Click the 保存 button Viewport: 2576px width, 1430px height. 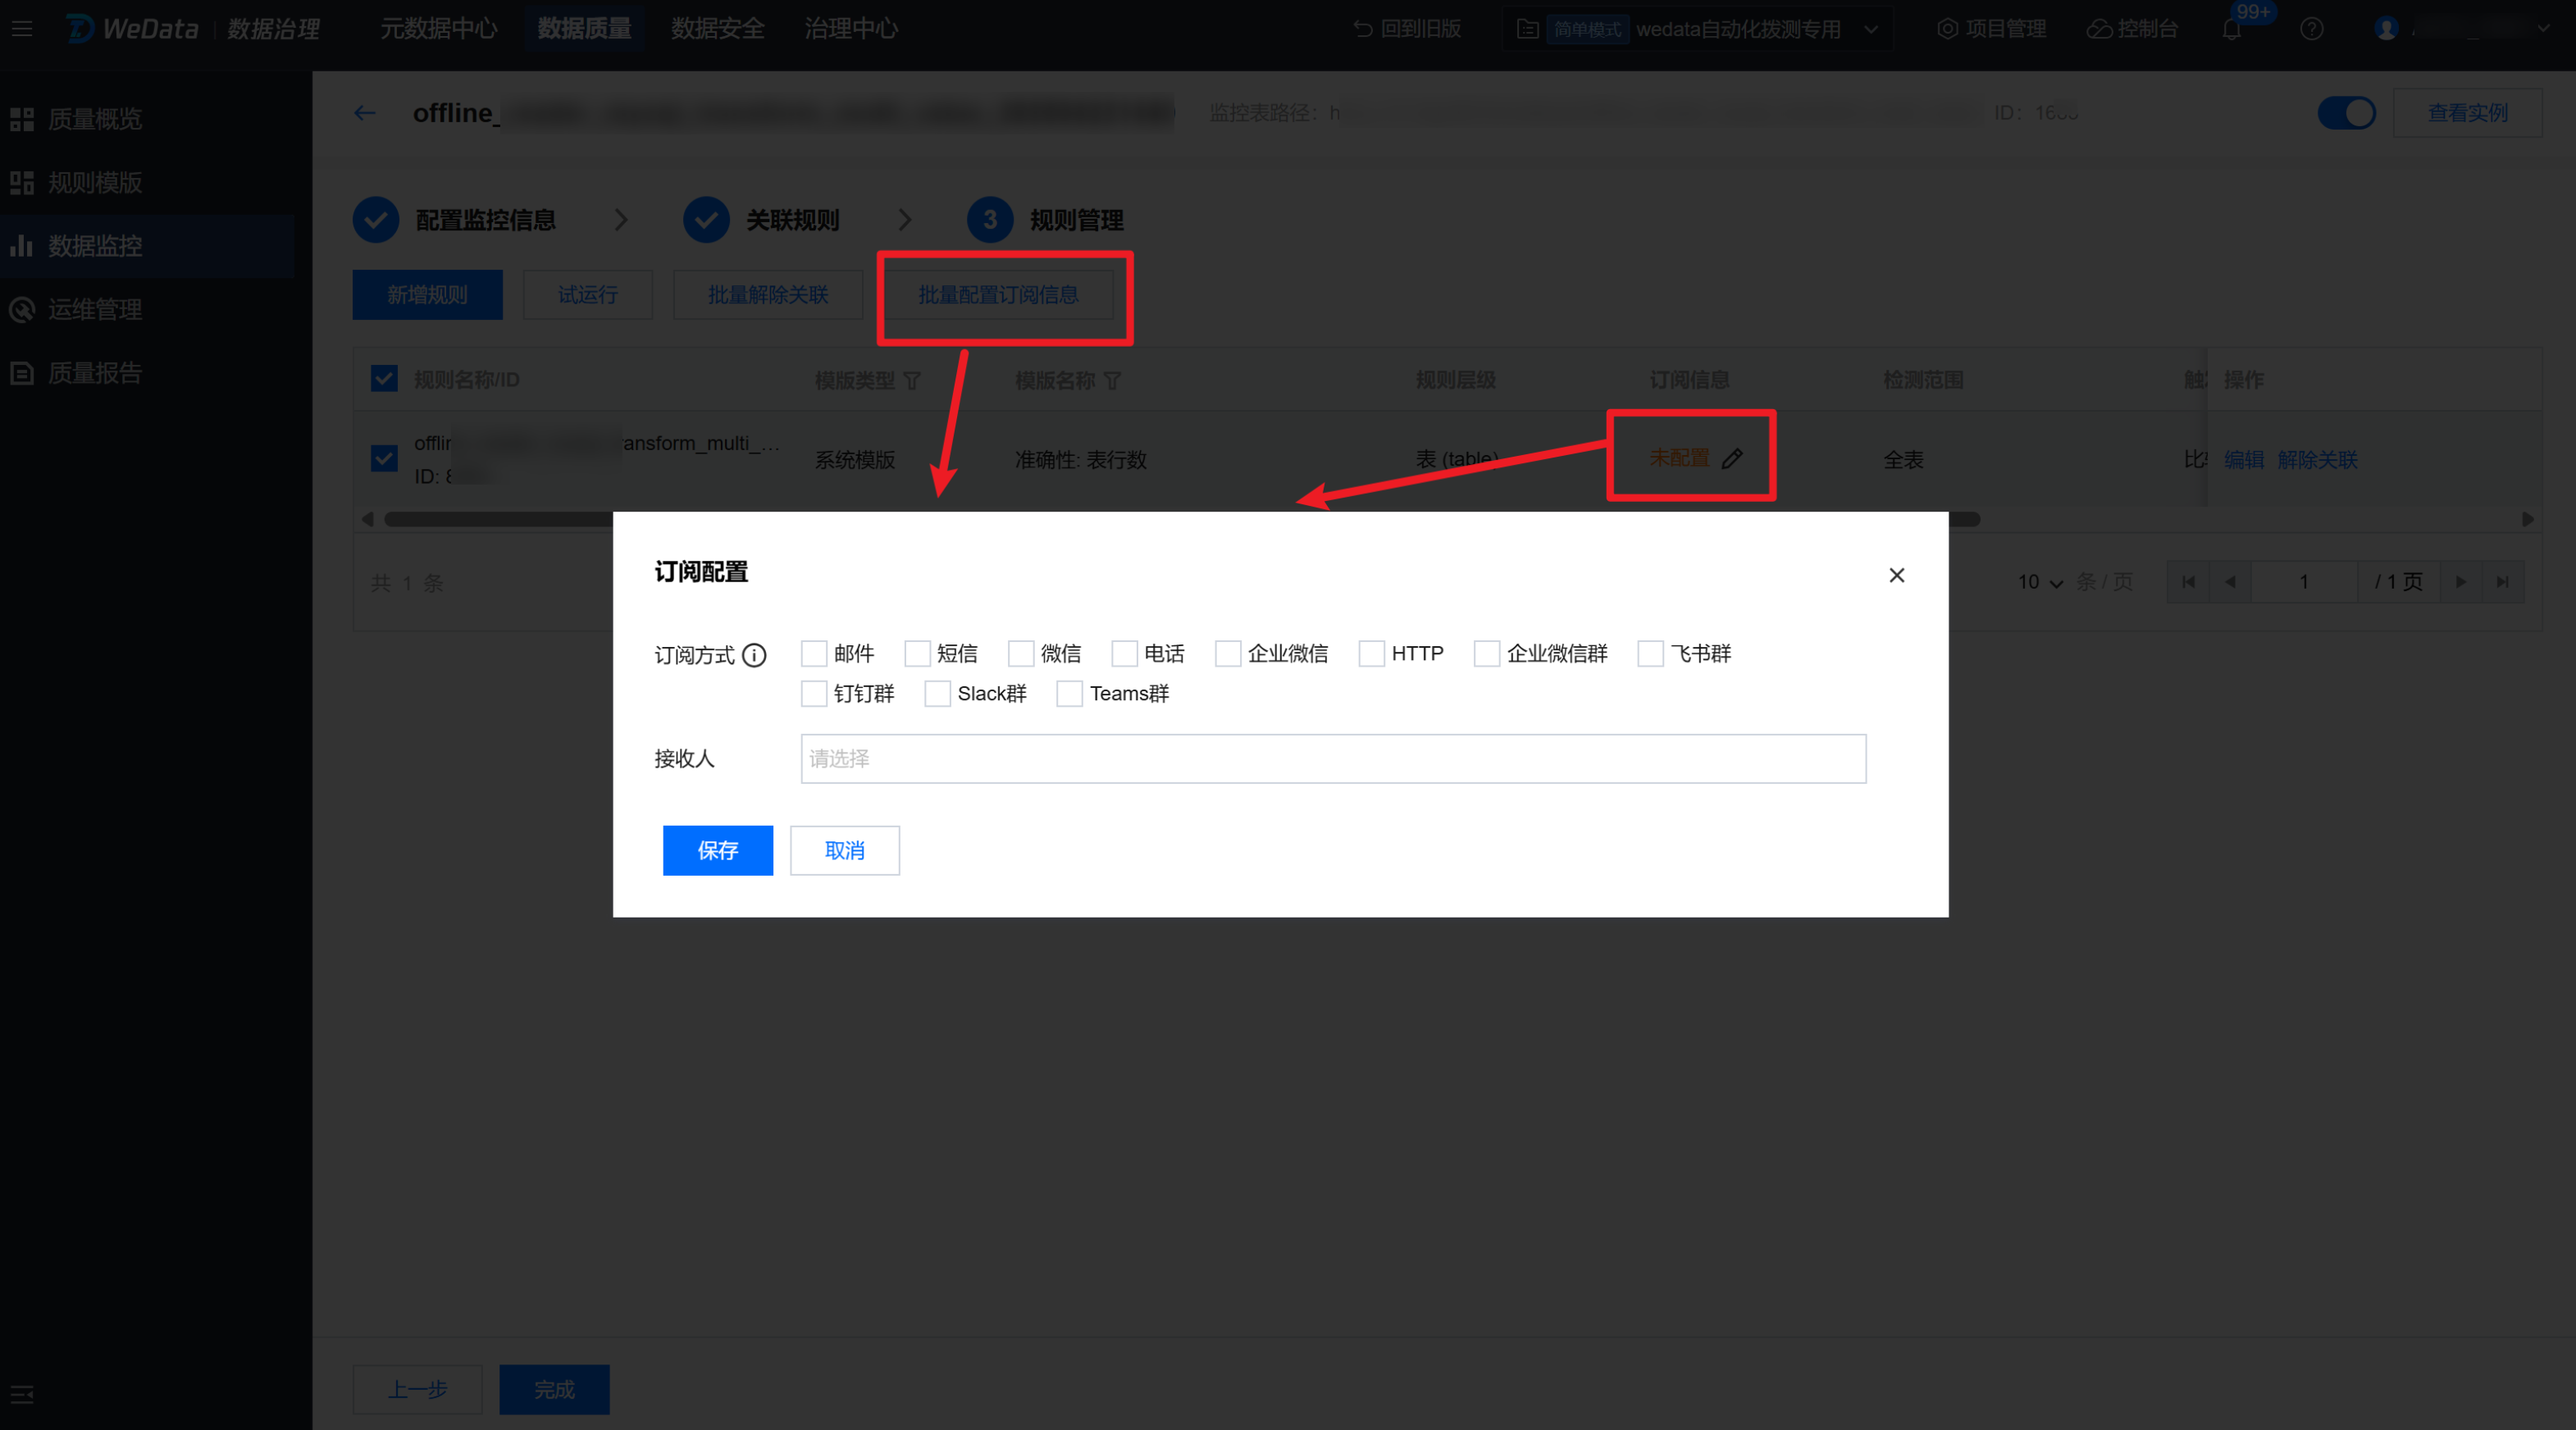pyautogui.click(x=718, y=850)
